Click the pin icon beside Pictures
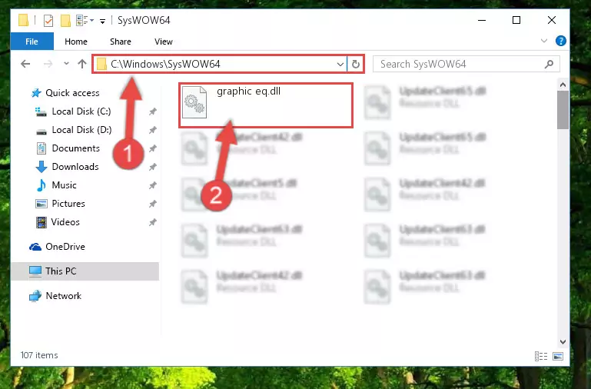Screen dimensions: 591x389 point(153,204)
